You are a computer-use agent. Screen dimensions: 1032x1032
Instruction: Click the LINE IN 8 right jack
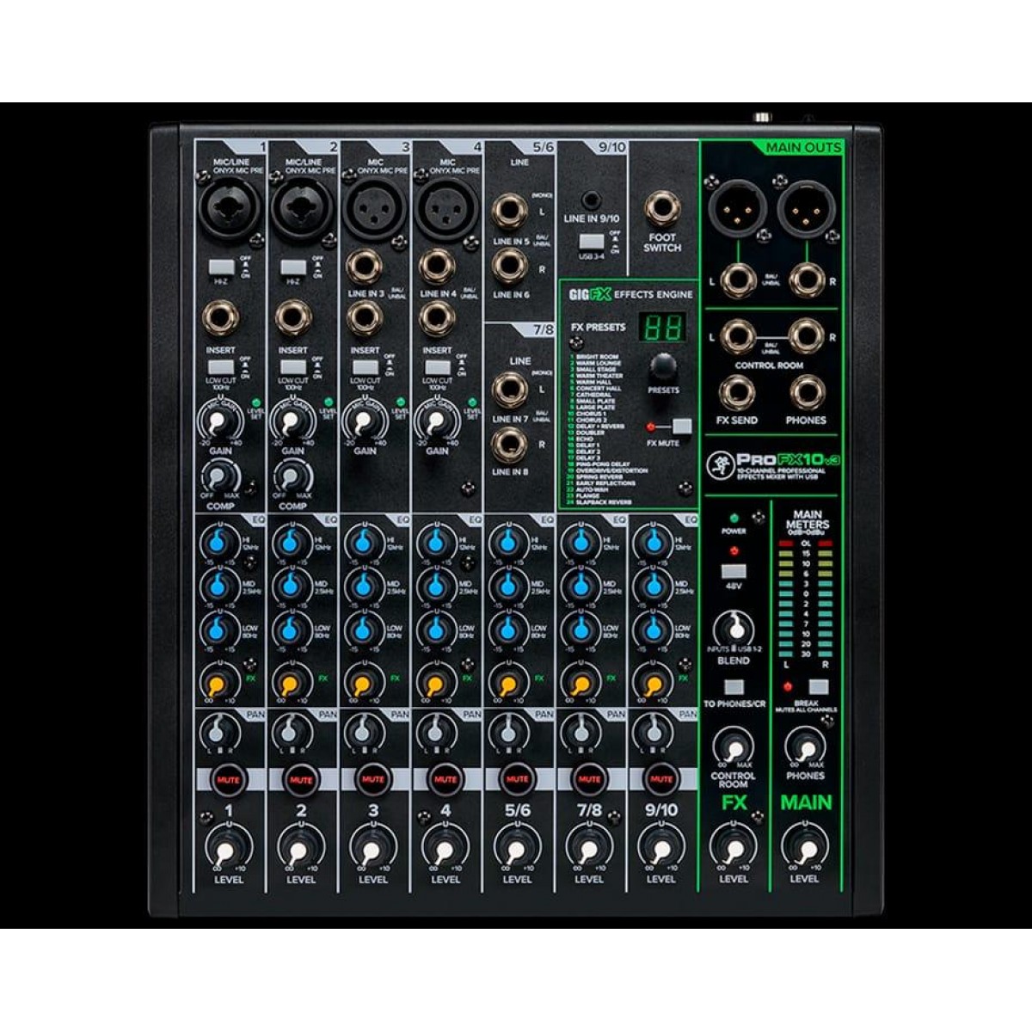click(510, 444)
